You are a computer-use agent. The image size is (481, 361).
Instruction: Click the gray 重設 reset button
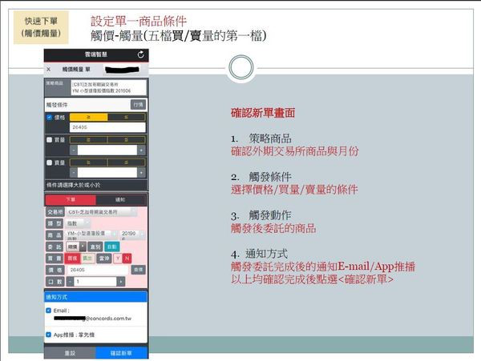[71, 353]
